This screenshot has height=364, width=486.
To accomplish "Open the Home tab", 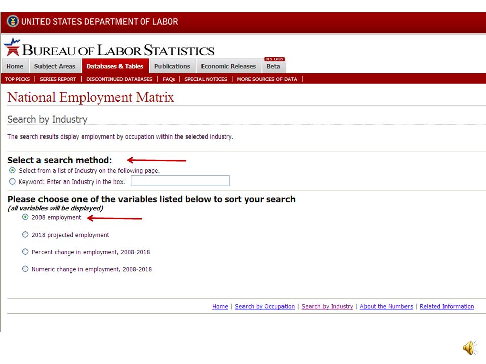I will coord(15,66).
